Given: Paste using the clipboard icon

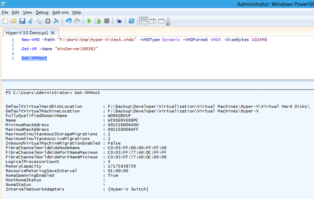Looking at the screenshot, I should [x=48, y=21].
